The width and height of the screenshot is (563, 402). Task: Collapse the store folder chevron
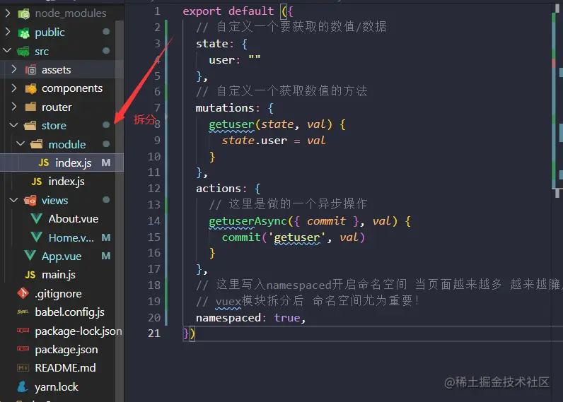click(13, 125)
